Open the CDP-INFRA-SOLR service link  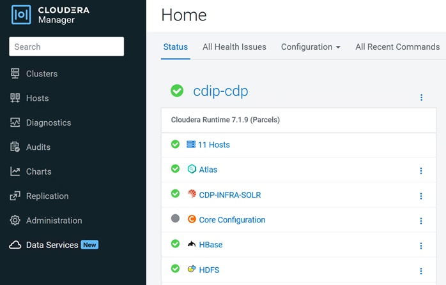click(x=230, y=195)
